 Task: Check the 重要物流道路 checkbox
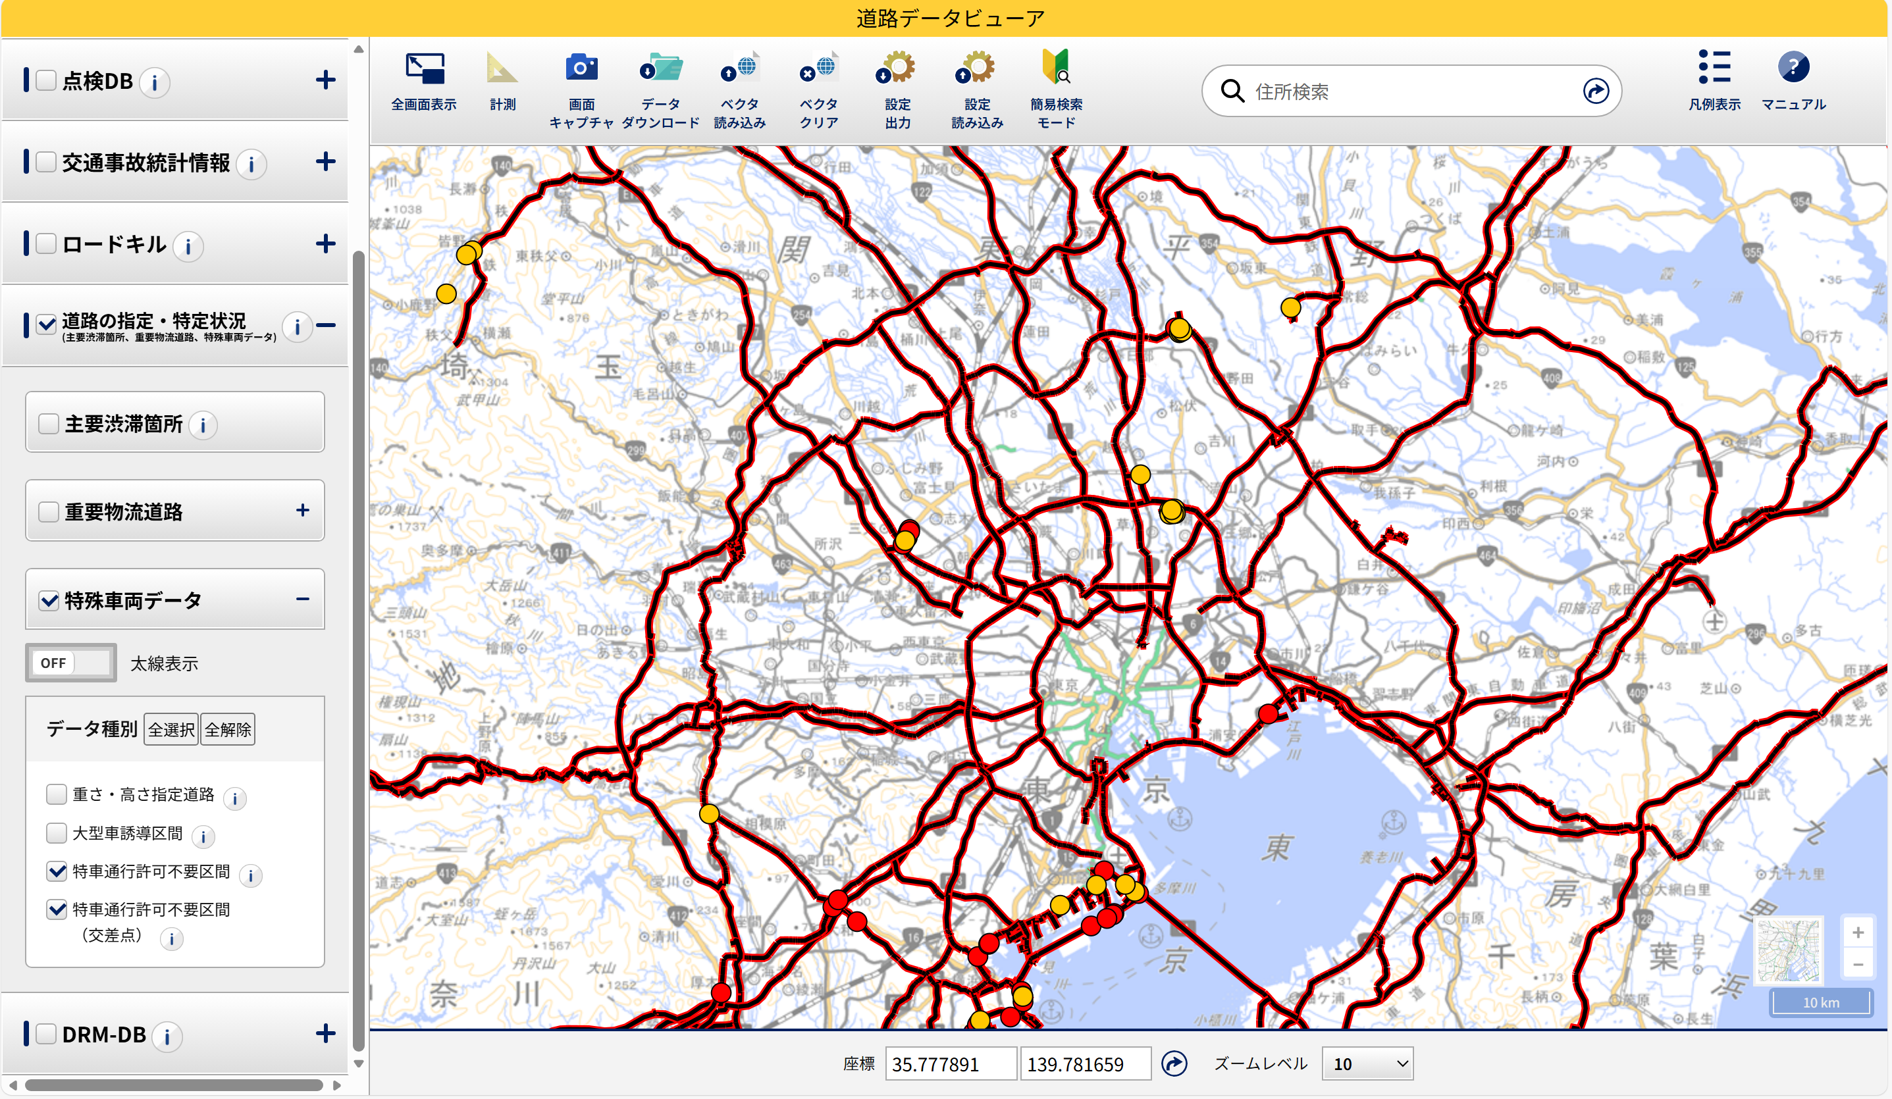(49, 512)
